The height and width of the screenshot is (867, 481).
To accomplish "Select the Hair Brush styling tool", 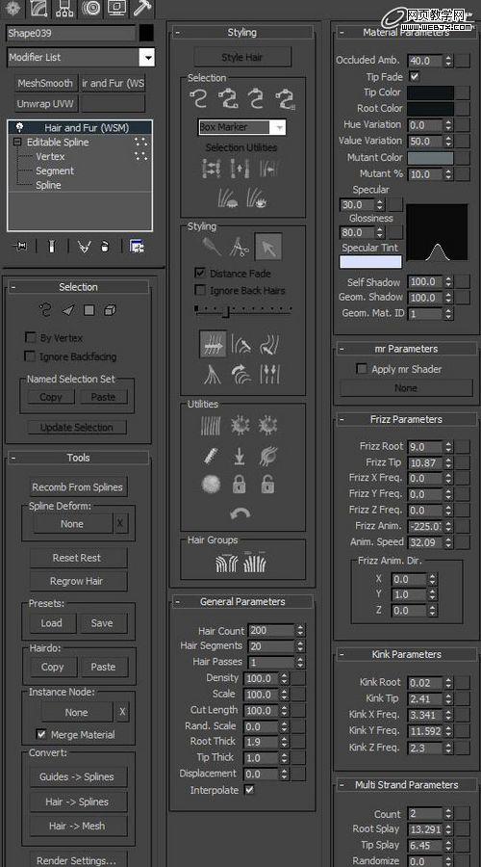I will 212,247.
